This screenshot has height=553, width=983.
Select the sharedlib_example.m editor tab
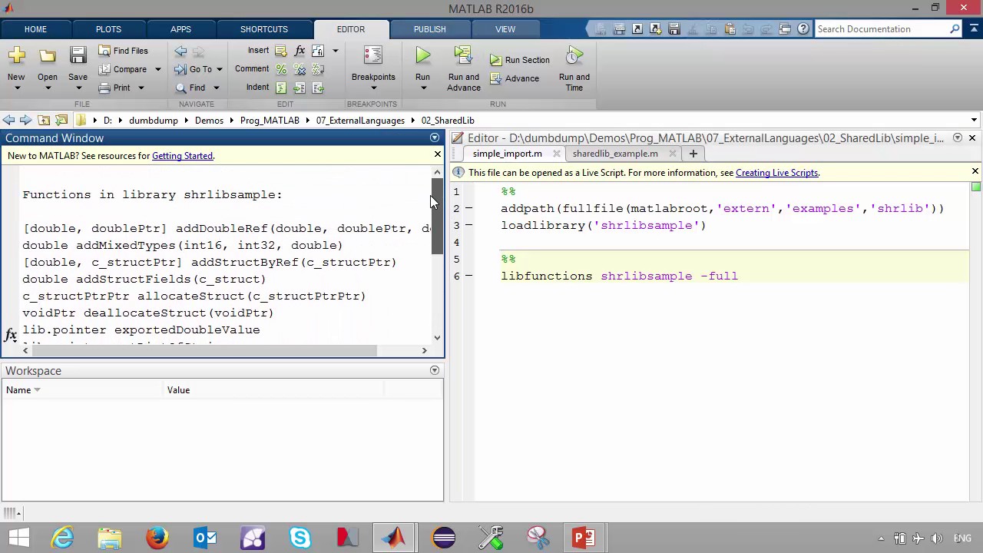pyautogui.click(x=615, y=154)
